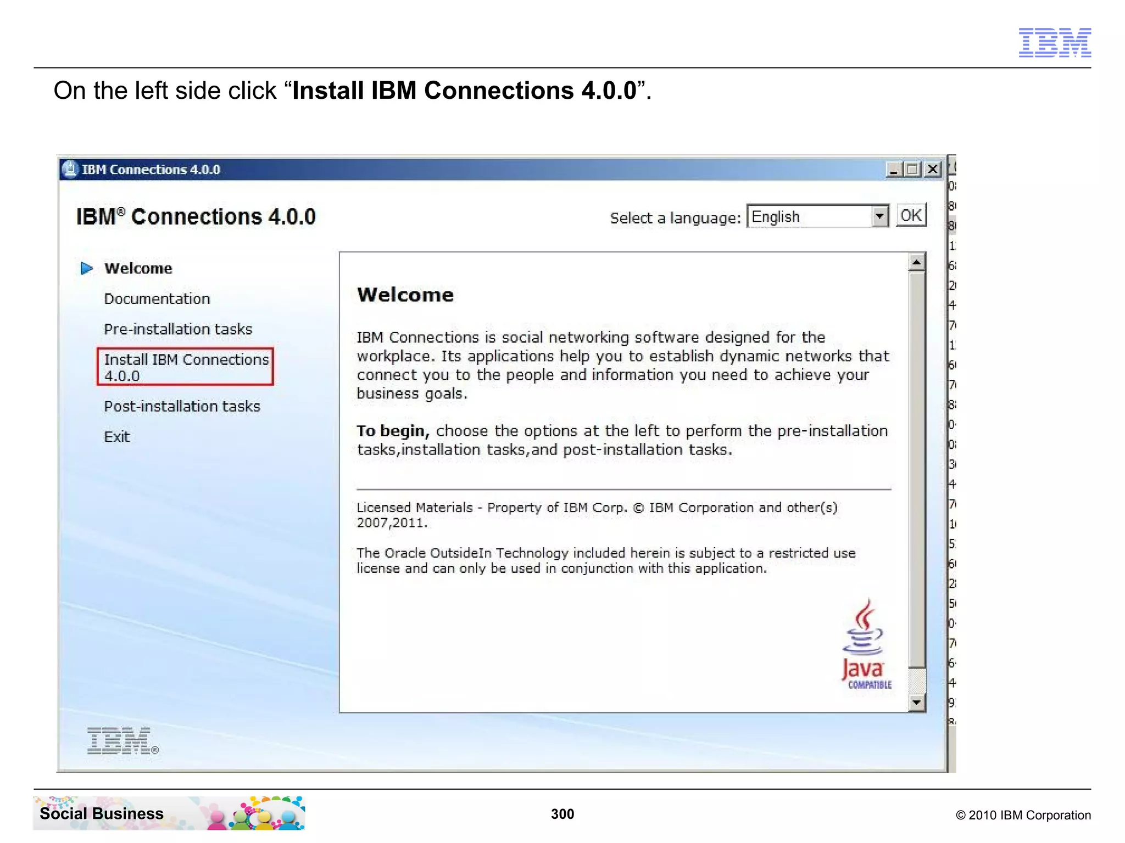The width and height of the screenshot is (1125, 843).
Task: Click Exit in the left menu
Action: pos(117,437)
